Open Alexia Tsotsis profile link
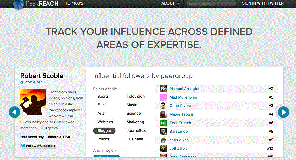The image size is (296, 160). pyautogui.click(x=181, y=114)
